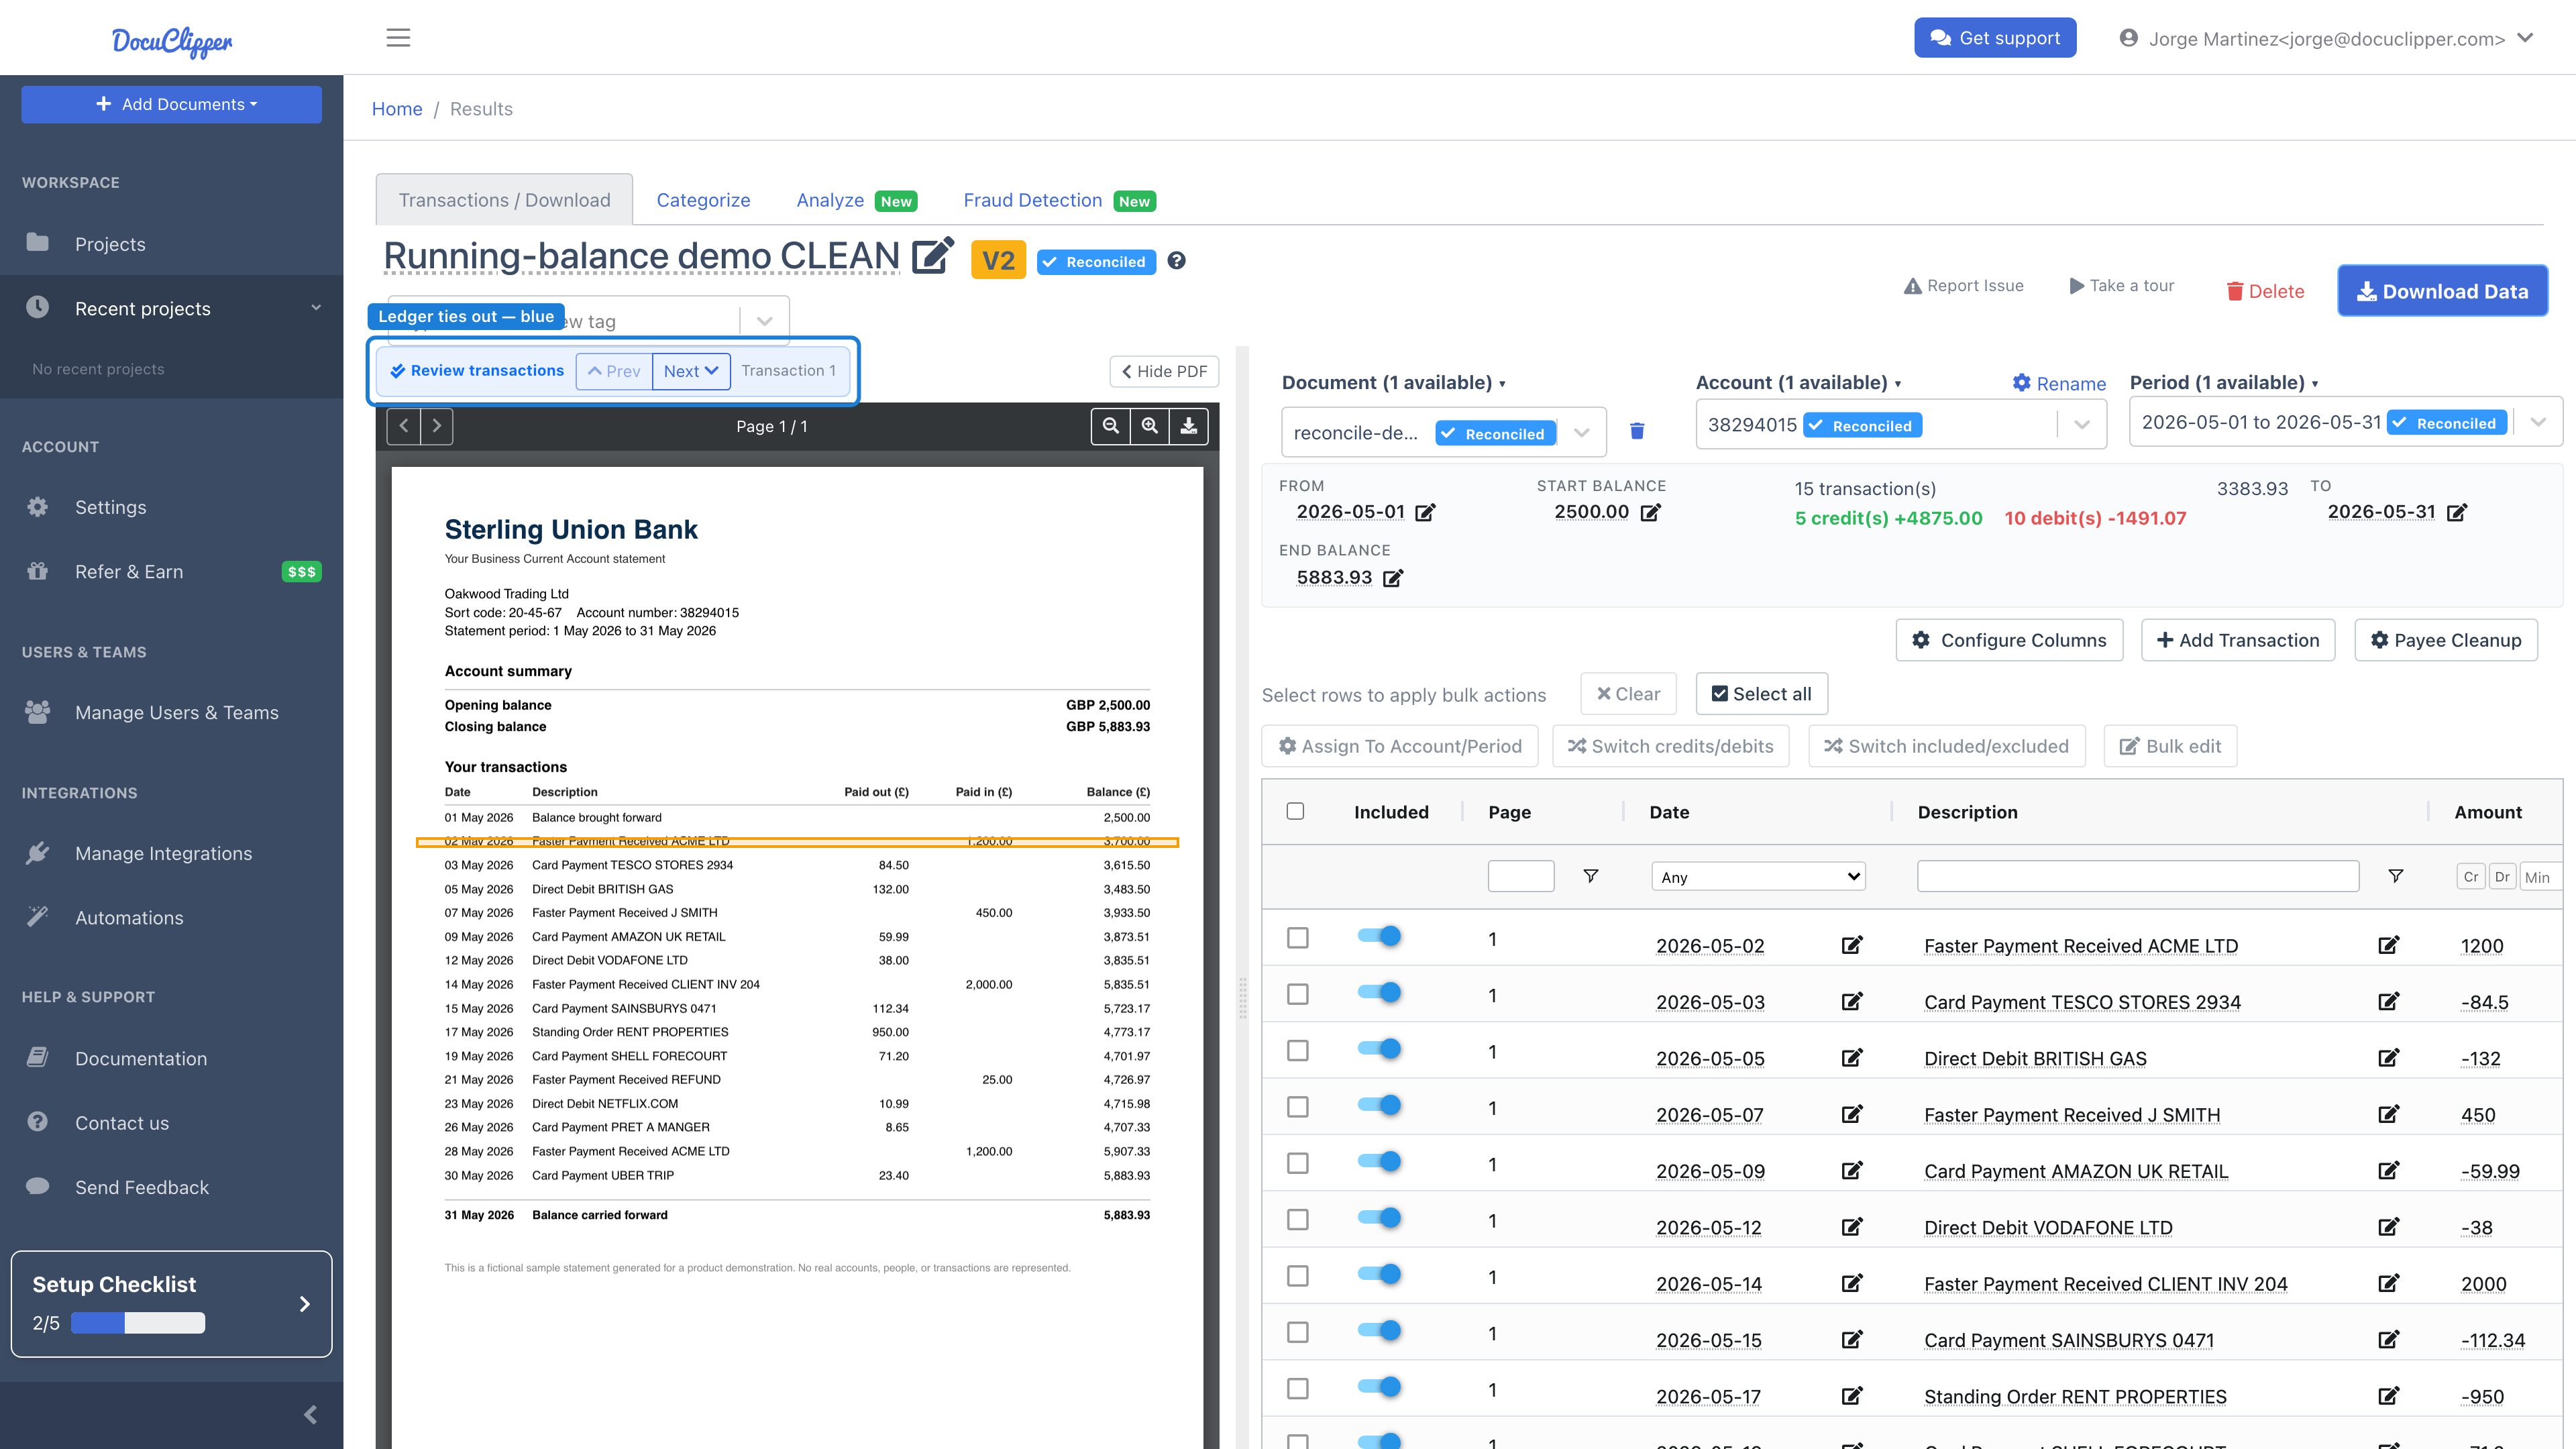Screen dimensions: 2576x1449
Task: Edit date of 2026-05-05 row
Action: [1852, 1058]
